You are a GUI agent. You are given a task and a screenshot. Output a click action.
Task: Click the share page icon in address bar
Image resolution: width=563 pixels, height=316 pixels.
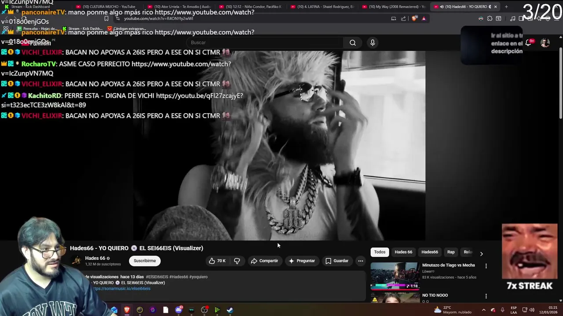tap(403, 18)
